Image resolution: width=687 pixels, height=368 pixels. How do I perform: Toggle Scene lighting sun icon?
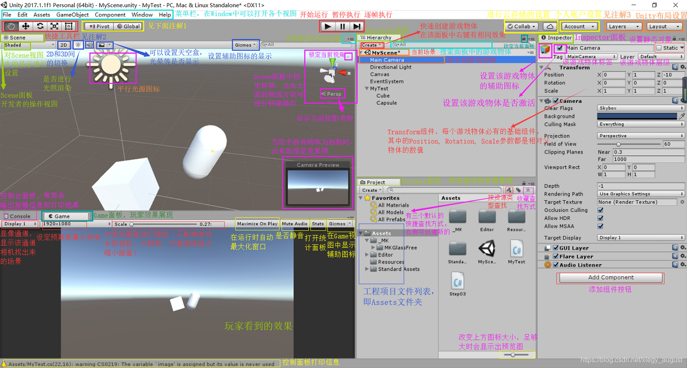pos(78,45)
